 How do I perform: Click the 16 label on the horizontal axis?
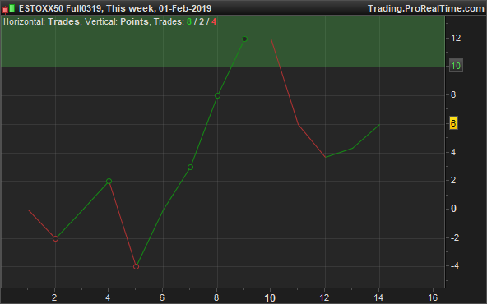(x=433, y=297)
